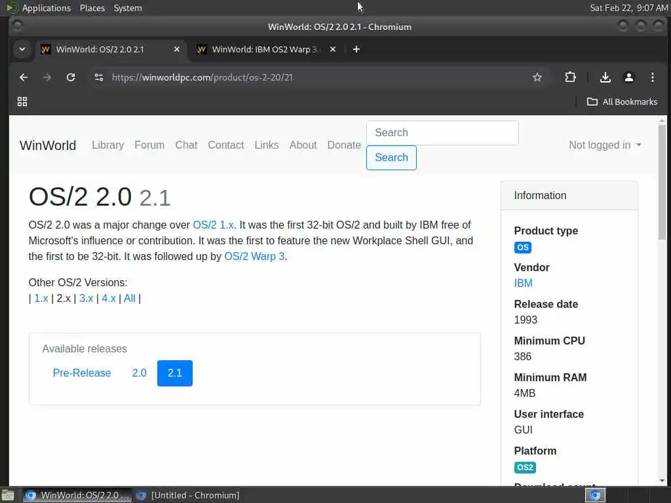Image resolution: width=671 pixels, height=503 pixels.
Task: Click the WinWorld site logo
Action: point(48,145)
